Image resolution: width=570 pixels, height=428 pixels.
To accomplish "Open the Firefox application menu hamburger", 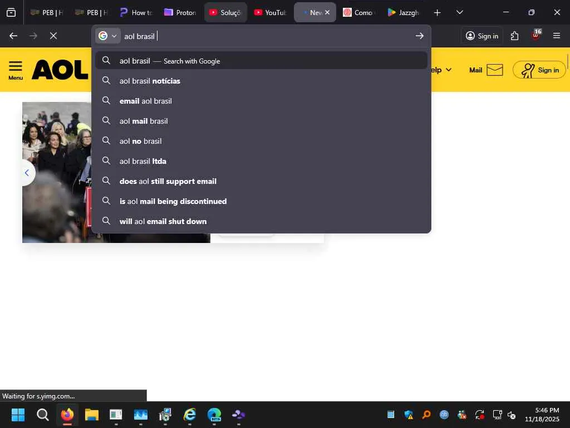I will click(x=556, y=36).
